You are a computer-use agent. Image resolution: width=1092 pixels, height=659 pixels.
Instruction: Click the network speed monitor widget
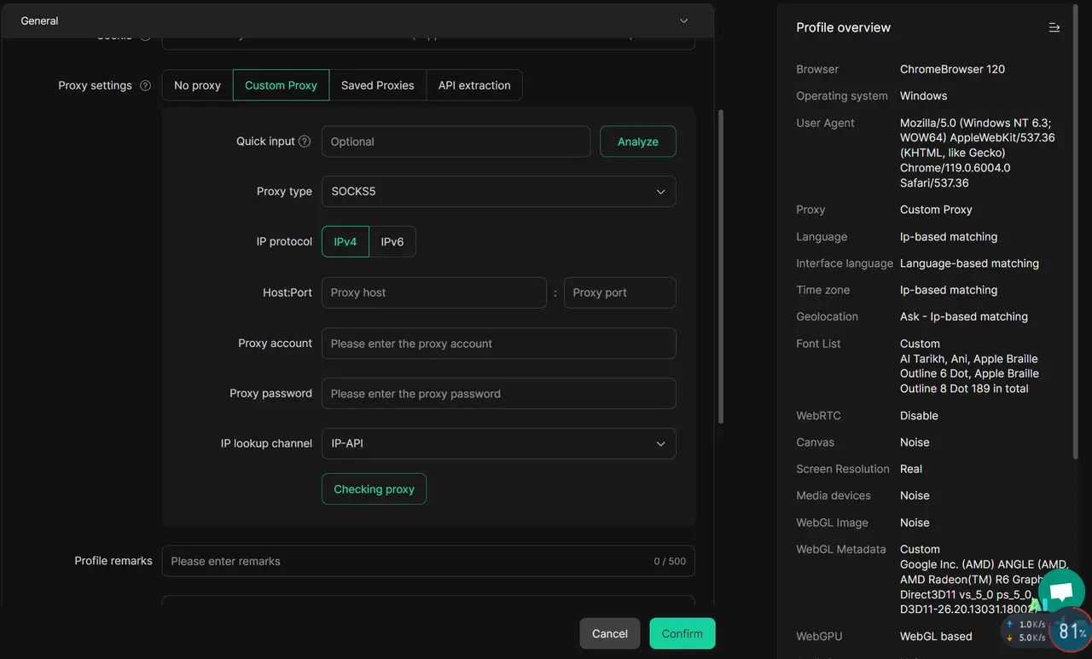tap(1046, 631)
